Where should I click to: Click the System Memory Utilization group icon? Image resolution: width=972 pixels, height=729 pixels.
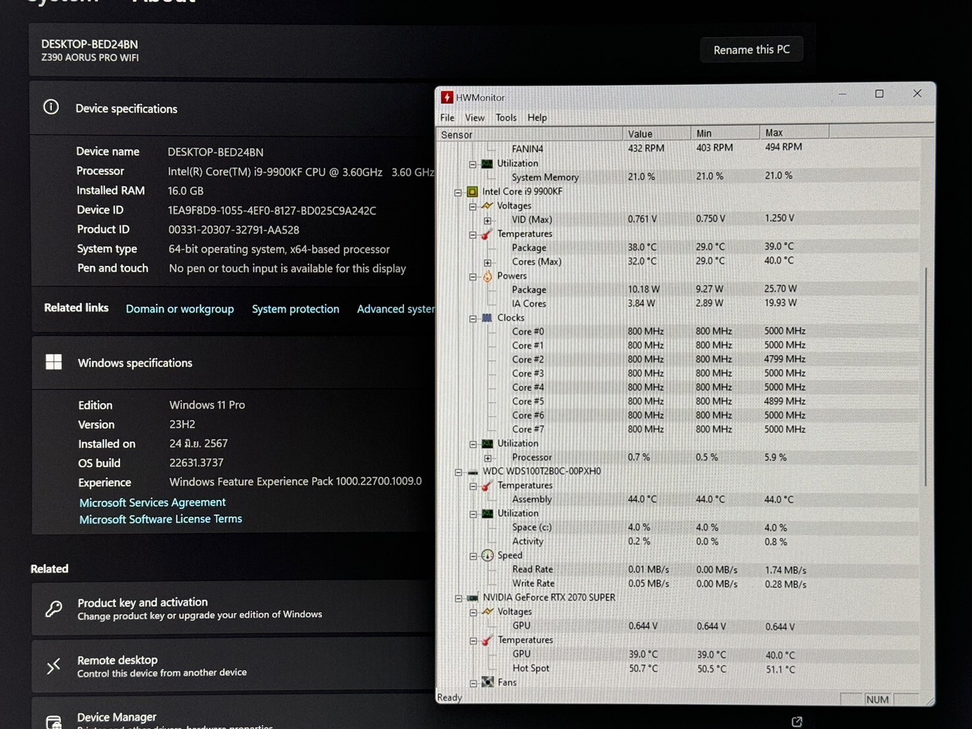point(487,164)
